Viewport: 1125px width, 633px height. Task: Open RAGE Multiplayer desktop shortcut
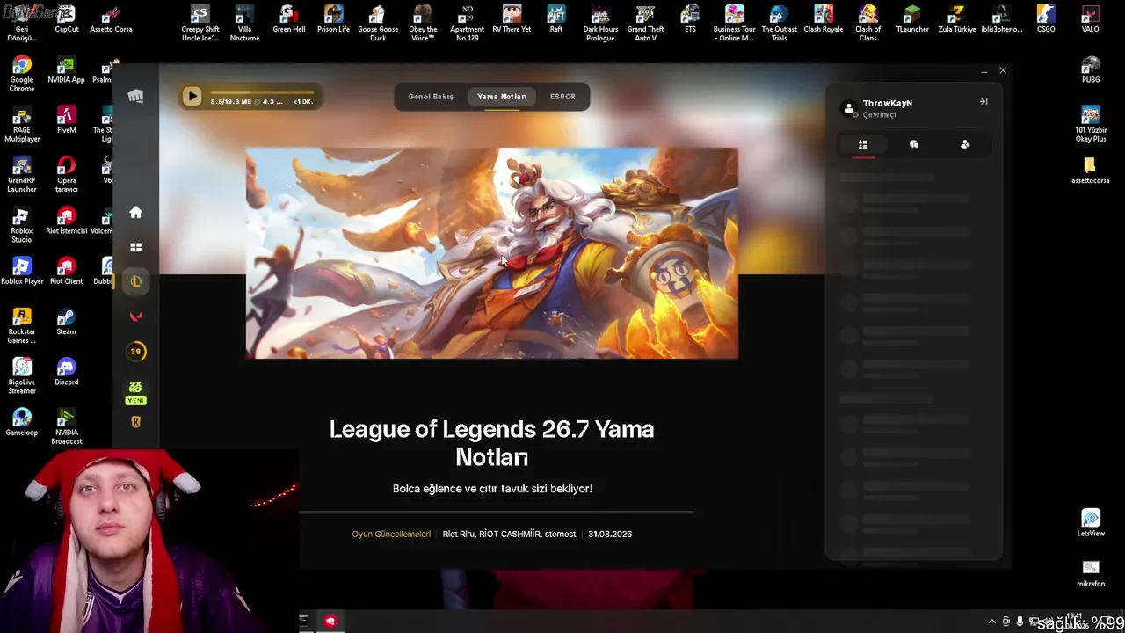[x=22, y=124]
